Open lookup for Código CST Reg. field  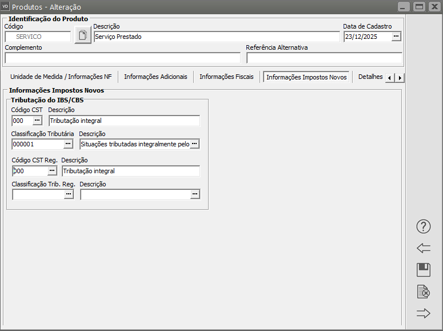(x=51, y=171)
